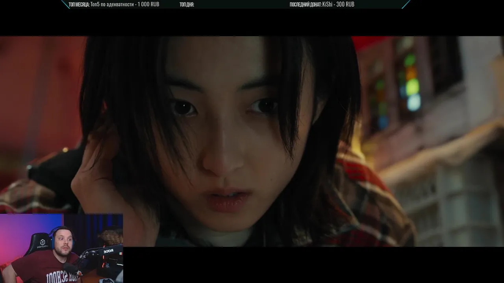Click the 'ТОП ДНЯ:' label

coord(187,5)
